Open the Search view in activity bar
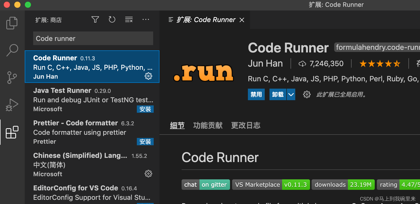 point(12,50)
